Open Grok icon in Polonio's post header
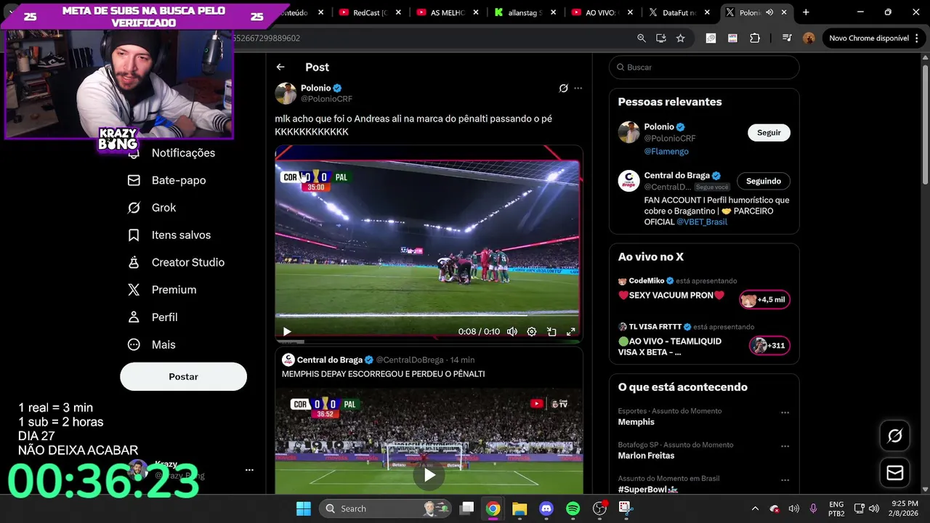 (563, 88)
